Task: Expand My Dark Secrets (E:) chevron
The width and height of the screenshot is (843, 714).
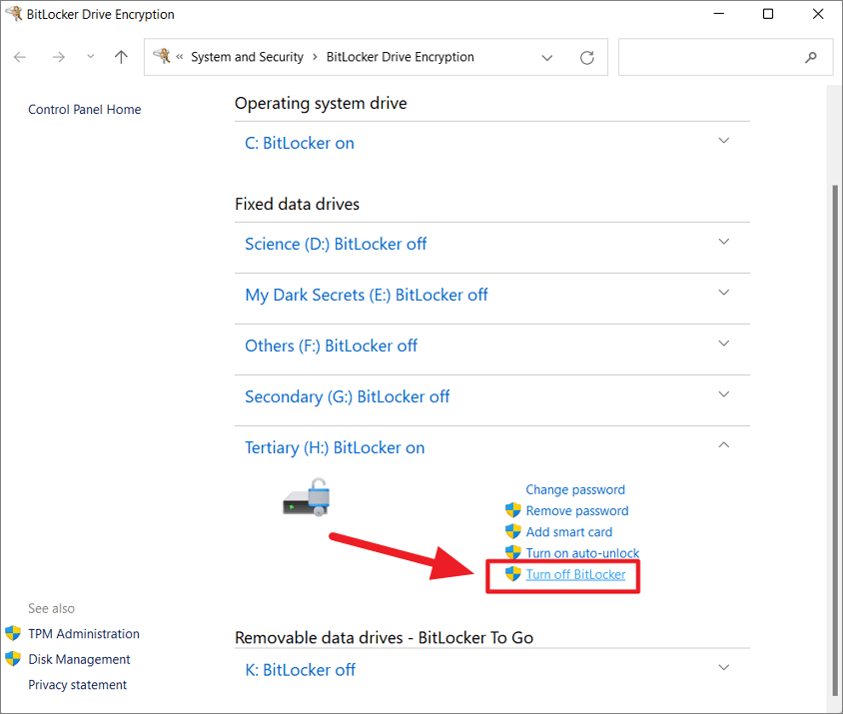Action: click(x=724, y=293)
